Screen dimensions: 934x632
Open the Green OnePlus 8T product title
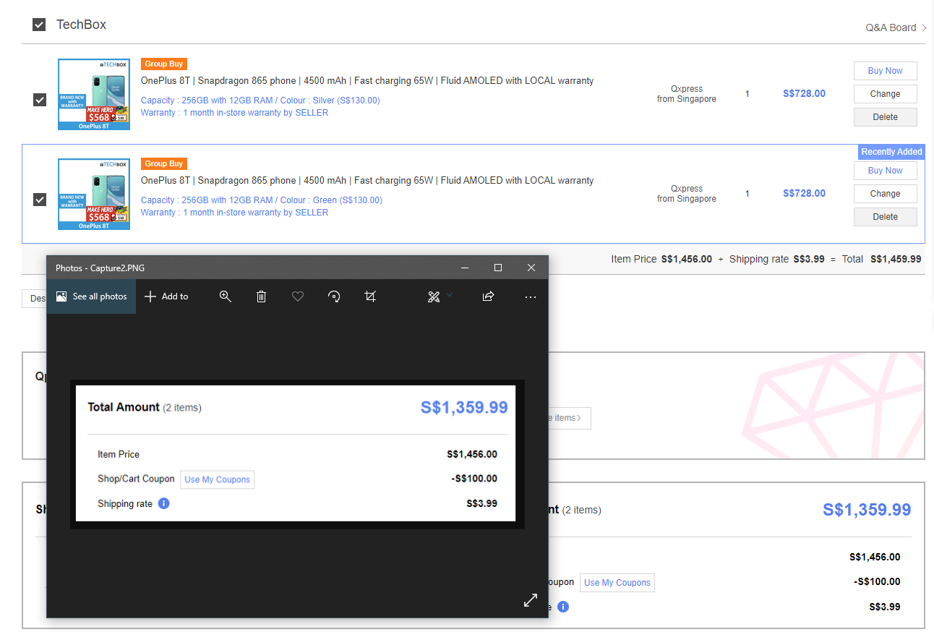click(367, 181)
